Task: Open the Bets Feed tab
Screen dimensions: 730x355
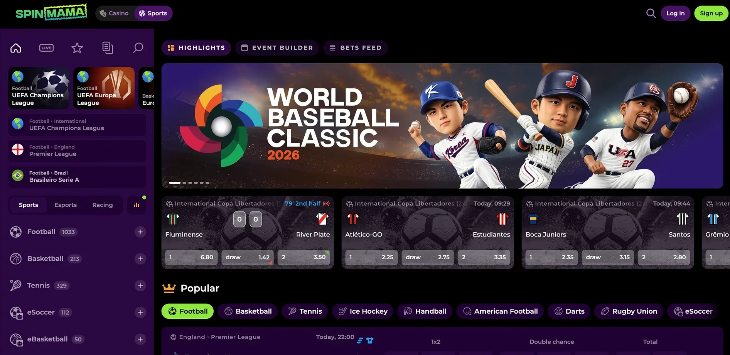Action: [x=355, y=48]
